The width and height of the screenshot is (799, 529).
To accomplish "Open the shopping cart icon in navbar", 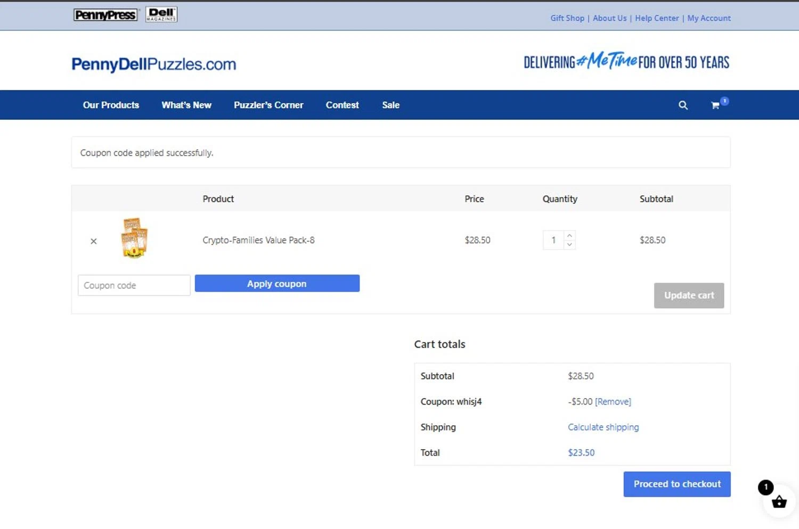I will click(715, 105).
